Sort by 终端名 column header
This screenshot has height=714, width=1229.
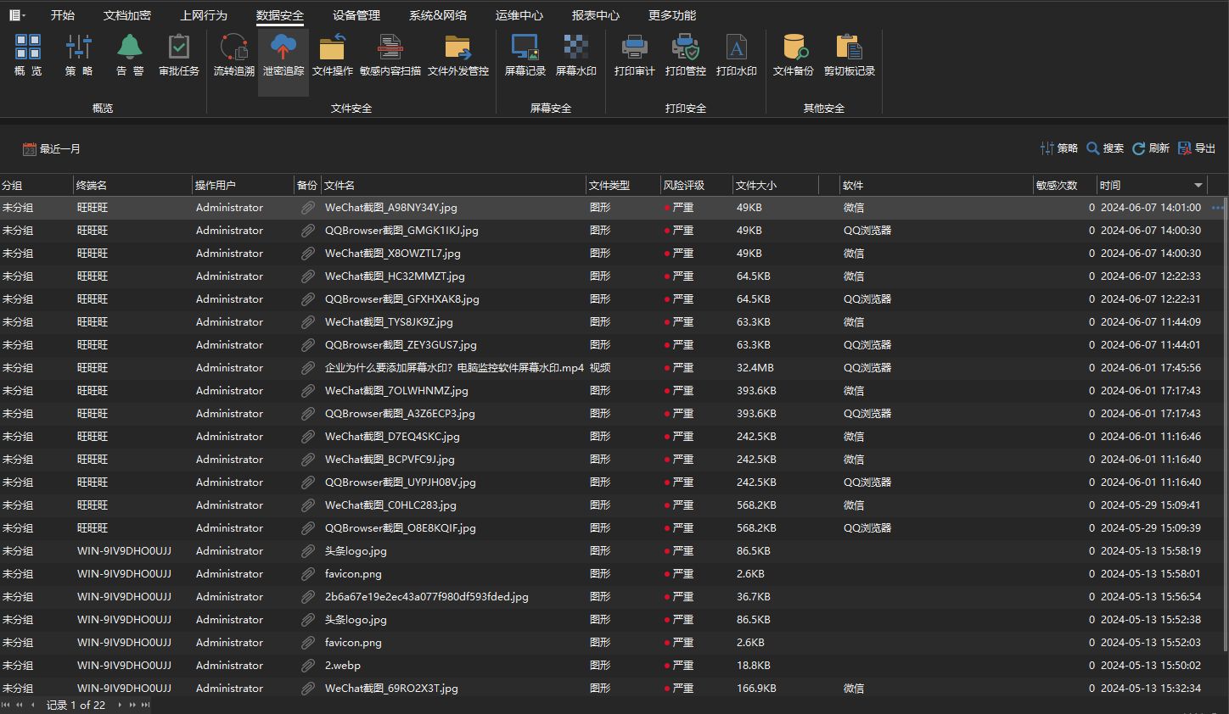(x=132, y=185)
